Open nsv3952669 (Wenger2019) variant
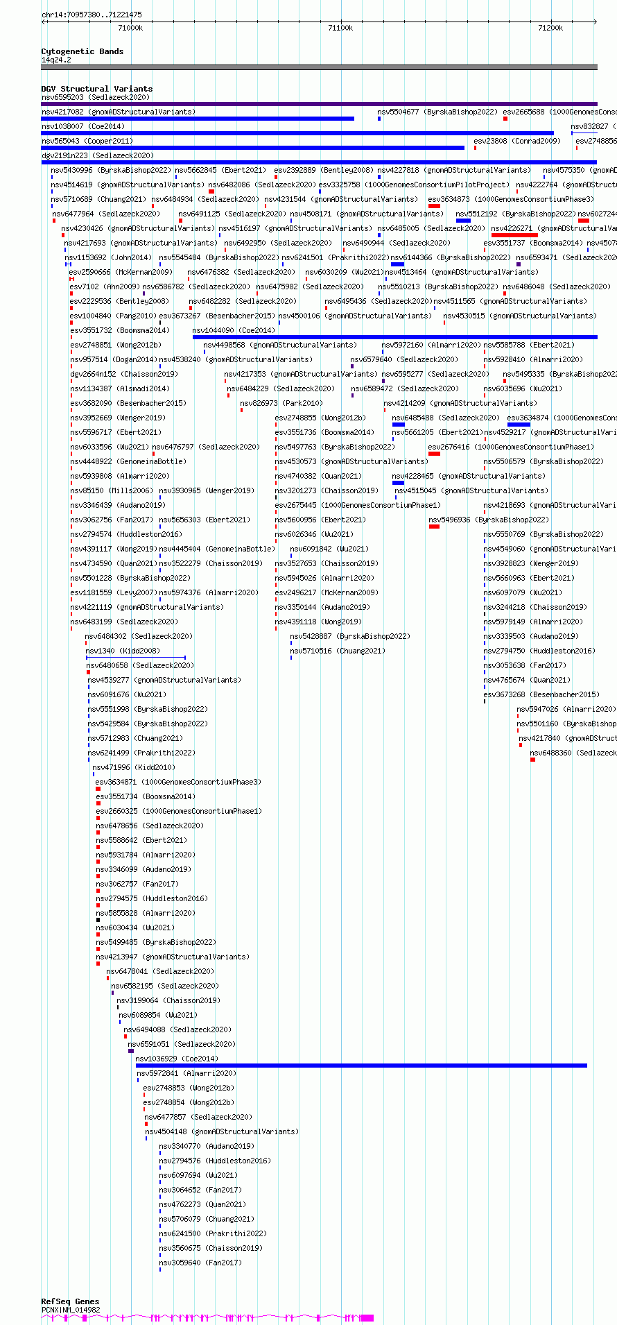The image size is (617, 1325). tap(117, 418)
